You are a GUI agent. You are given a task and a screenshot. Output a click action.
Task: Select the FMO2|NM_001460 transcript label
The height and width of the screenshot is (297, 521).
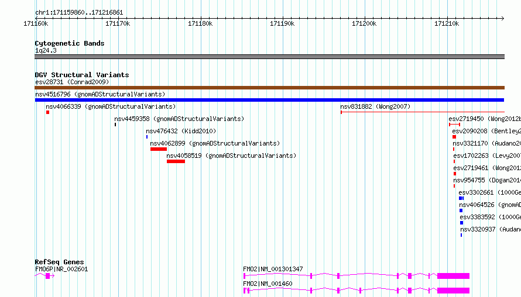[268, 284]
